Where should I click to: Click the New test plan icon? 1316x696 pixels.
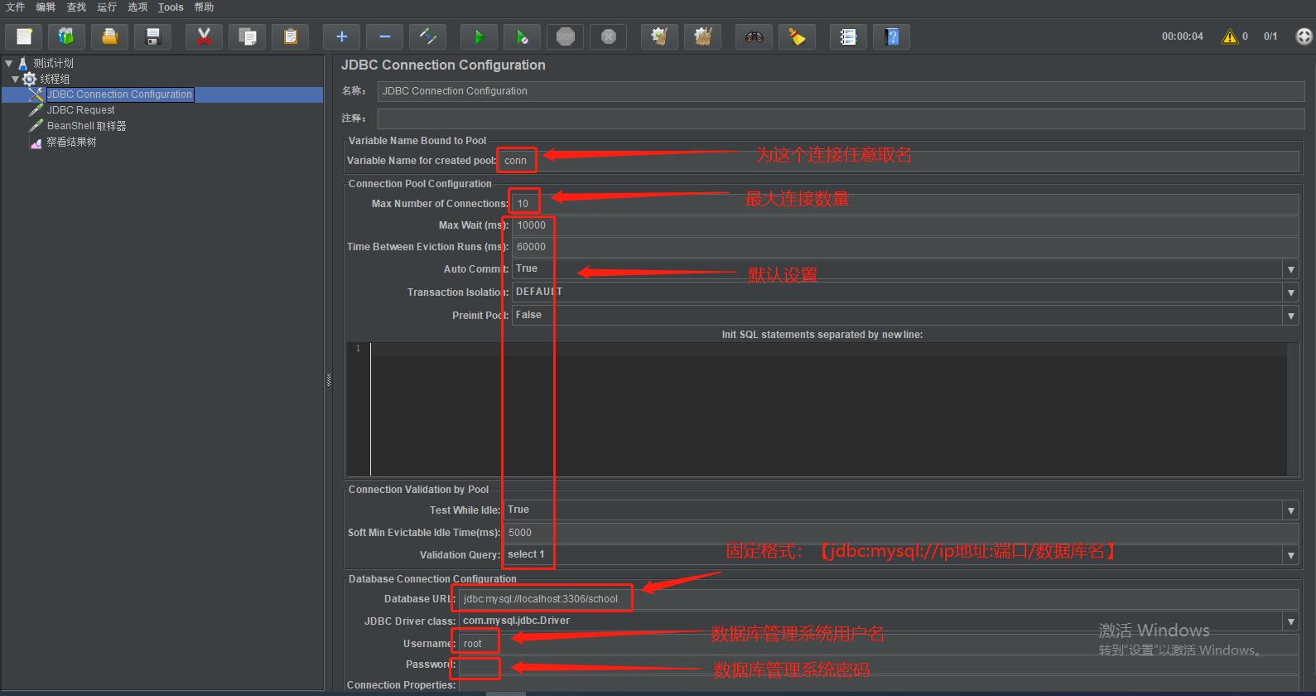pyautogui.click(x=24, y=36)
